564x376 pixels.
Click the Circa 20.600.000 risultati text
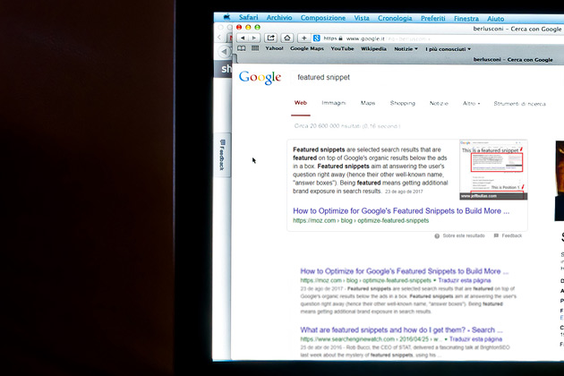[x=347, y=126]
